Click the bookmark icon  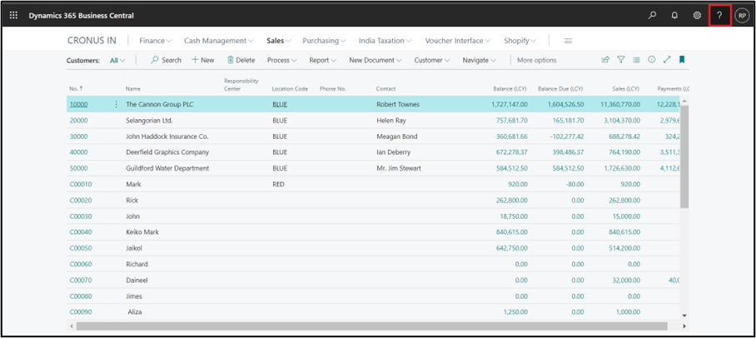pos(682,60)
